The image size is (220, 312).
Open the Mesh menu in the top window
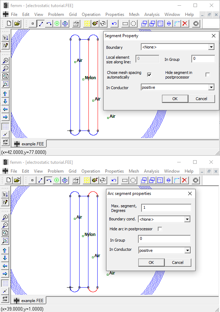point(134,15)
